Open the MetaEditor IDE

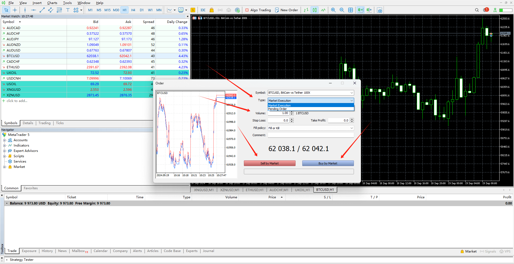coord(203,10)
